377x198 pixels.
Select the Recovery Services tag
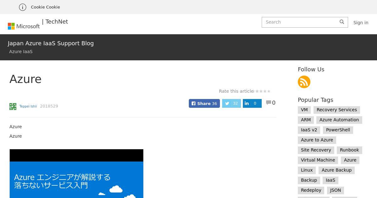point(337,110)
